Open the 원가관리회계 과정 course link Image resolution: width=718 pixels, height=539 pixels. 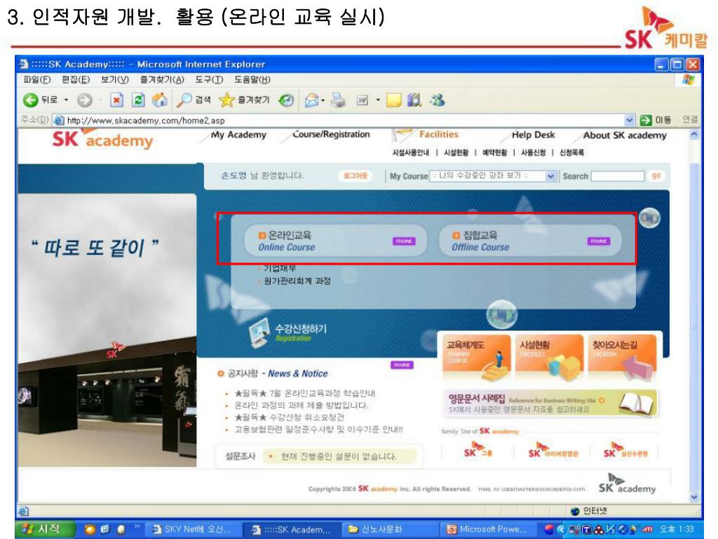[297, 281]
